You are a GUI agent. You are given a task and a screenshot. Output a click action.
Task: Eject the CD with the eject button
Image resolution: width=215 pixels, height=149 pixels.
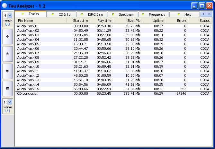7,54
